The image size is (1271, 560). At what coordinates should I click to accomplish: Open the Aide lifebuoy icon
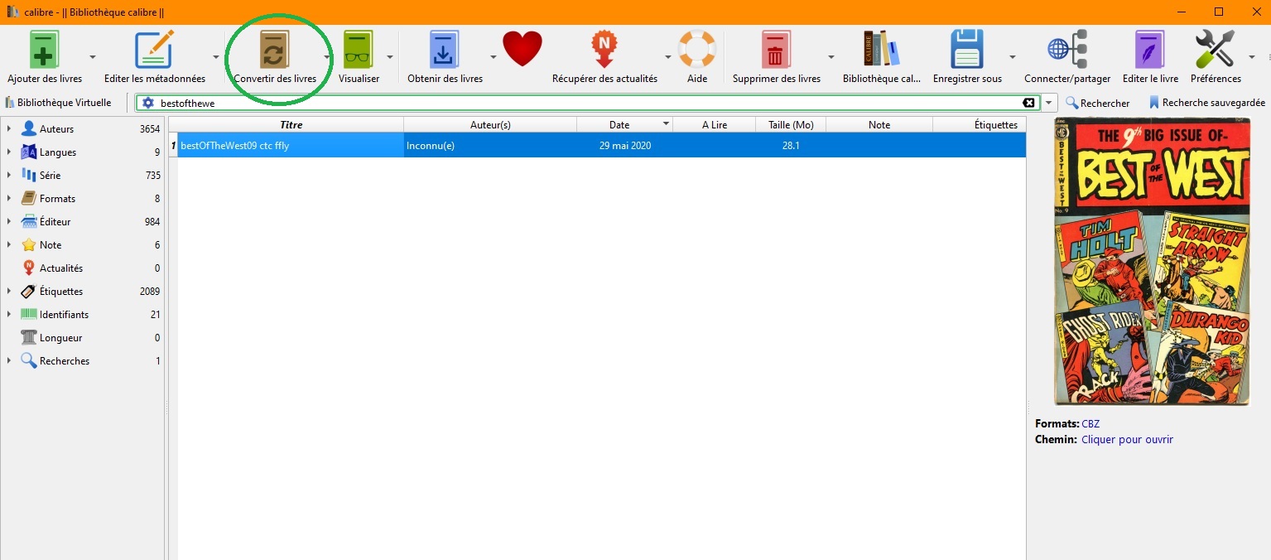(697, 50)
